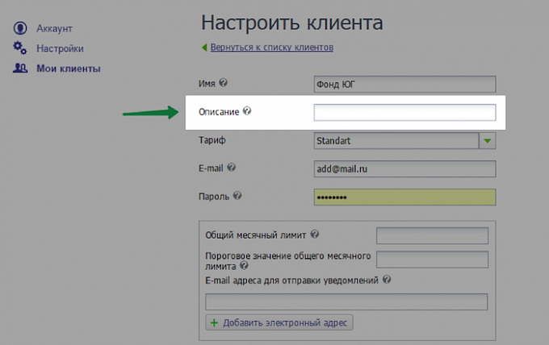Open the Настройки menu item
The width and height of the screenshot is (549, 345).
[60, 48]
